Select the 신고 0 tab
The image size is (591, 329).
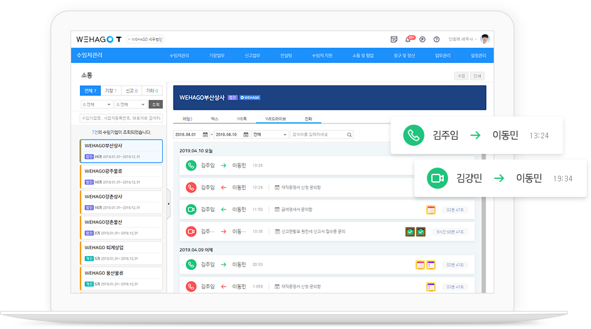(132, 91)
